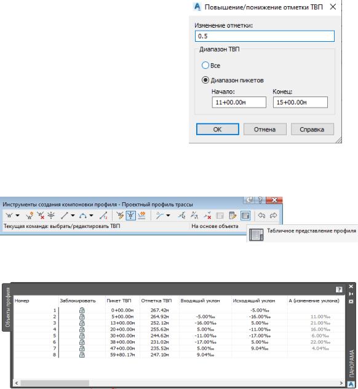Close the Raise/Lower PVI dialog

coord(333,7)
